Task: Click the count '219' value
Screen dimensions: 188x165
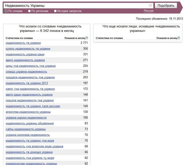Action: tap(86, 71)
